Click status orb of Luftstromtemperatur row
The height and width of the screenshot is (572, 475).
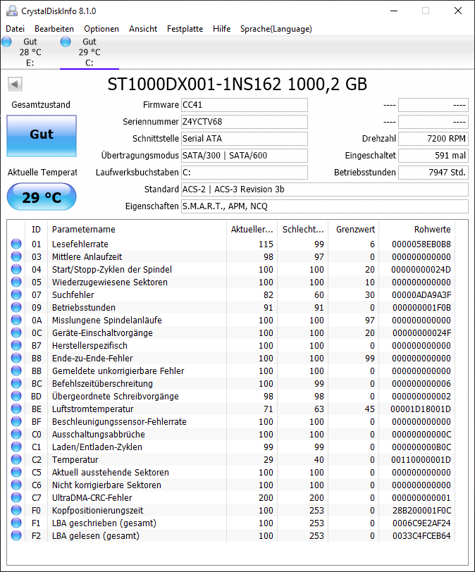tap(16, 409)
